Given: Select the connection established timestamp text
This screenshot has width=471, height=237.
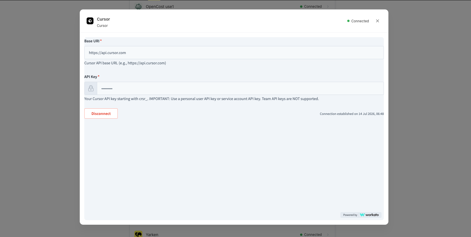Looking at the screenshot, I should [352, 114].
